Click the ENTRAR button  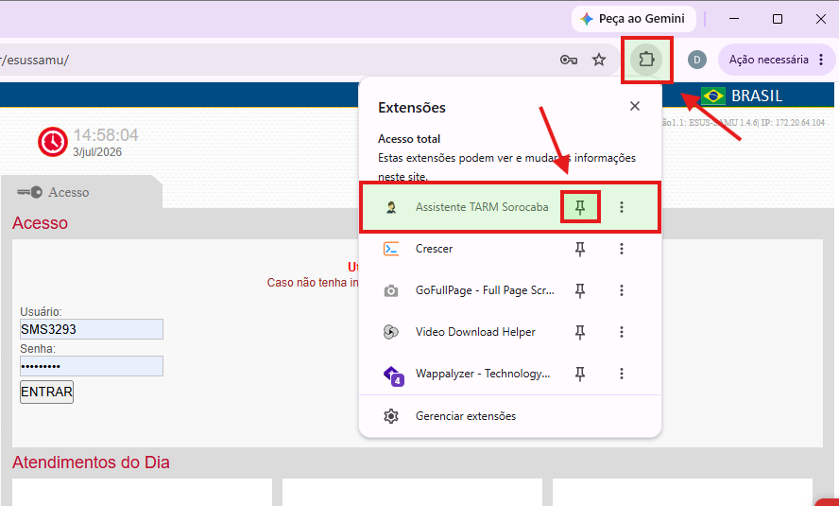point(46,392)
